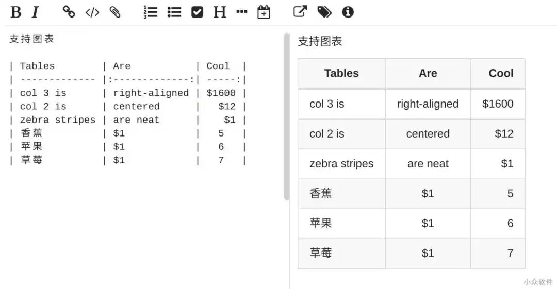Viewport: 557px width, 289px height.
Task: Click the scrollbar between editor and preview
Action: [287, 117]
